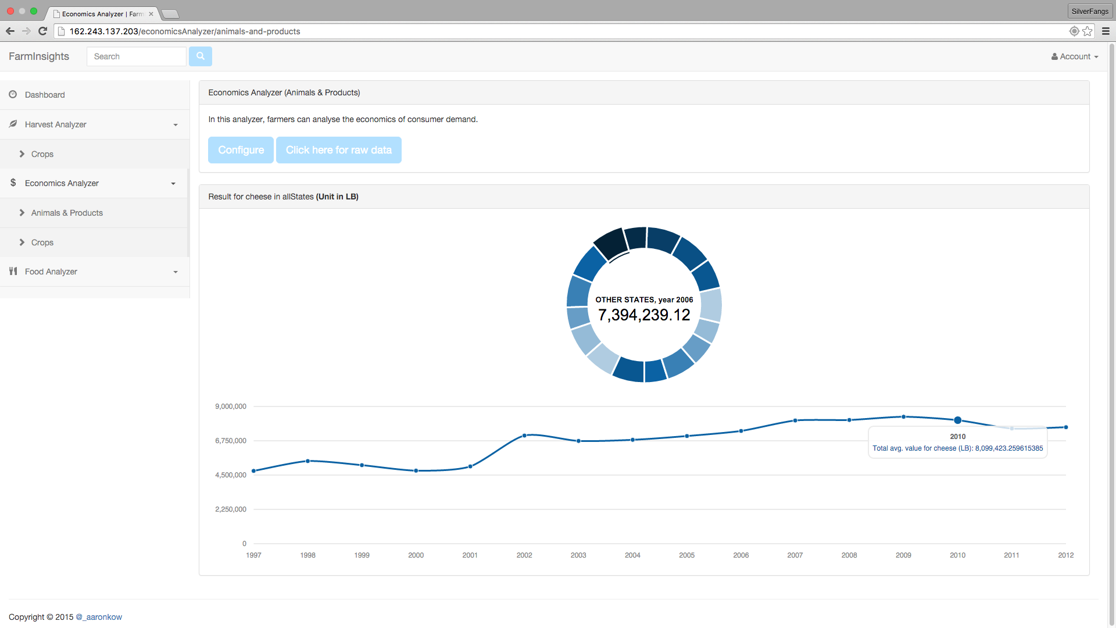Expand the Account dropdown menu
This screenshot has width=1116, height=628.
pyautogui.click(x=1075, y=56)
